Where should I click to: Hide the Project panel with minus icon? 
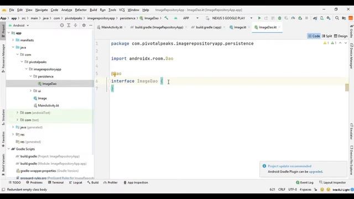[91, 25]
